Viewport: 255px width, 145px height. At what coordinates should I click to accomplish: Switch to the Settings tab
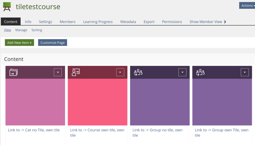tap(45, 22)
